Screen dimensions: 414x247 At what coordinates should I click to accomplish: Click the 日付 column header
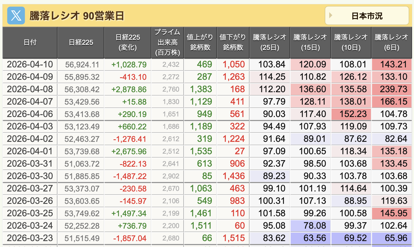tap(30, 43)
